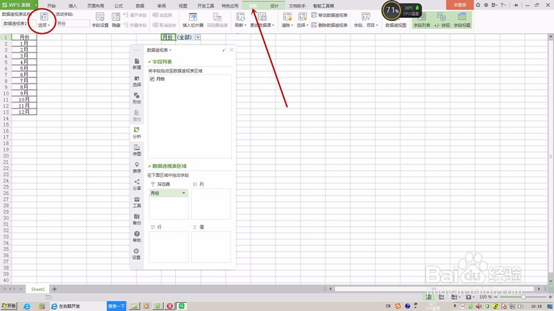Add a new sheet with plus button

pos(55,289)
